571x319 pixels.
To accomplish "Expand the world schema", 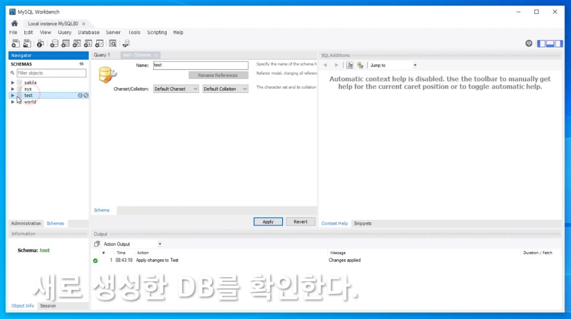I will coord(13,102).
